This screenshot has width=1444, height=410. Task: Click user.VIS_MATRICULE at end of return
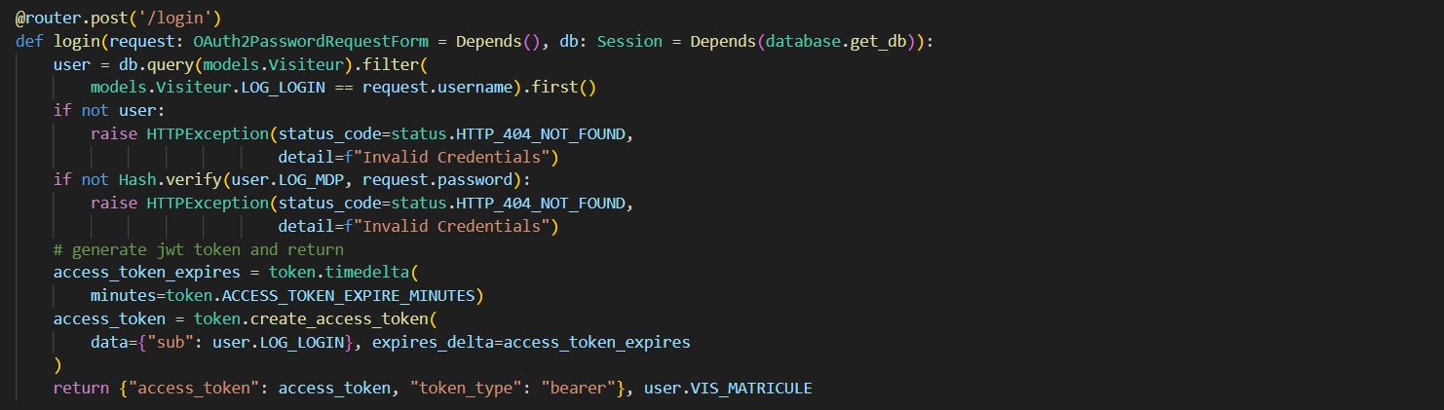pos(728,389)
